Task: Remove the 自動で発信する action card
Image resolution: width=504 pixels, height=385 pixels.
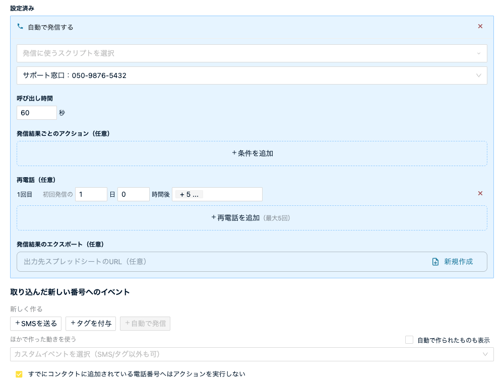Action: click(x=480, y=26)
